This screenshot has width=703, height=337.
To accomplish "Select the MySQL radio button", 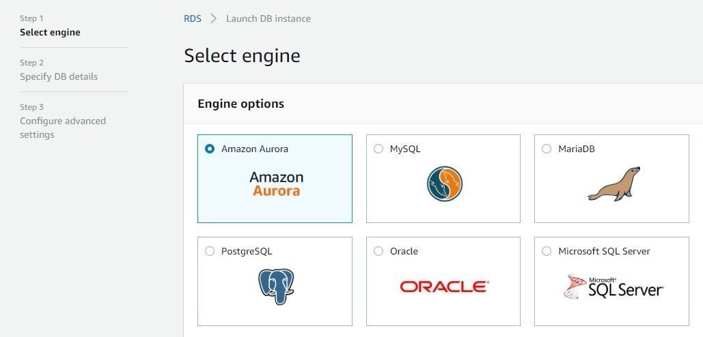I will point(378,149).
